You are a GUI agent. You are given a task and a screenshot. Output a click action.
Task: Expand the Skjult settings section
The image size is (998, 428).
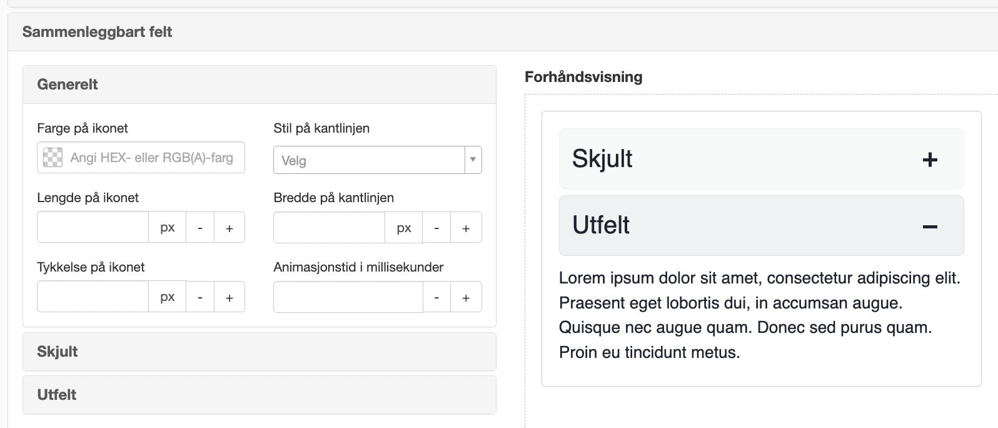260,352
